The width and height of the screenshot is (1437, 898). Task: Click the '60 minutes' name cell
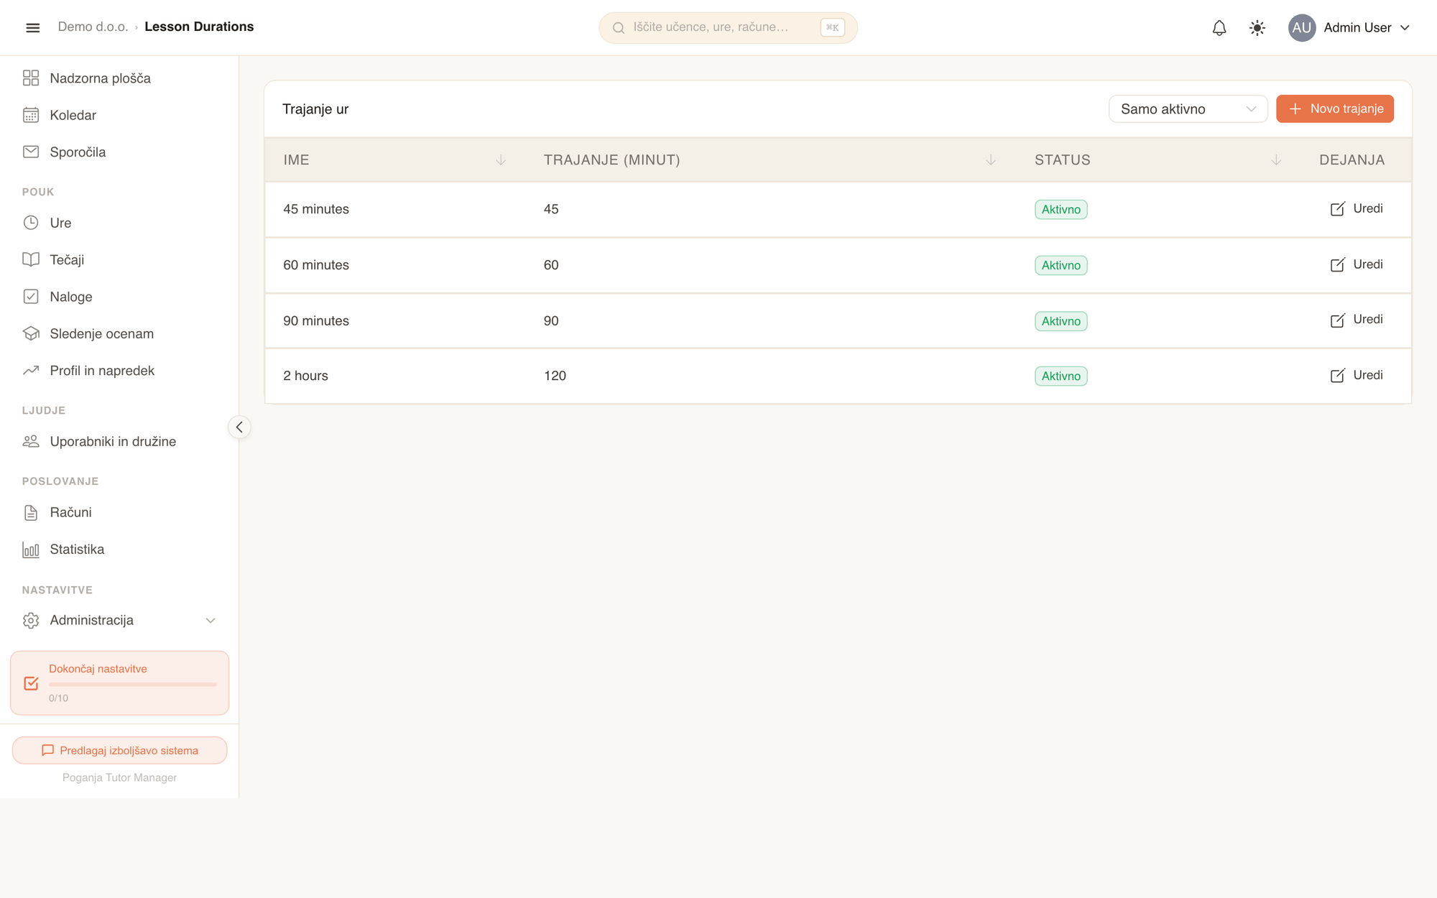[x=316, y=265]
